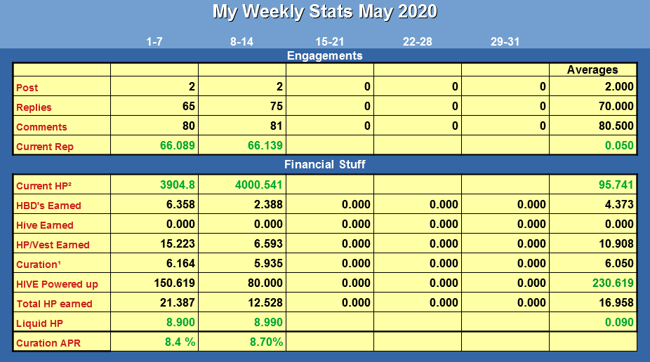Select the 'Post' row label
This screenshot has height=362, width=650.
point(27,88)
